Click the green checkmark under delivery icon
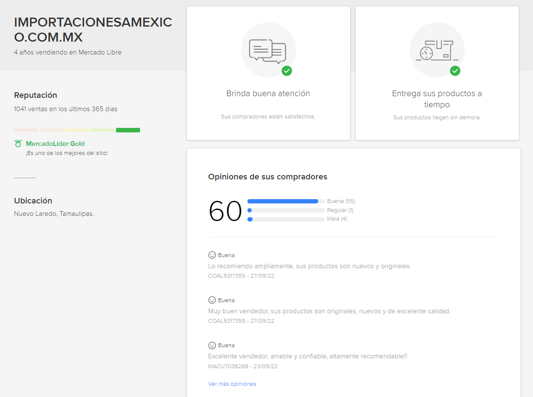Viewport: 533px width, 397px height. [455, 71]
